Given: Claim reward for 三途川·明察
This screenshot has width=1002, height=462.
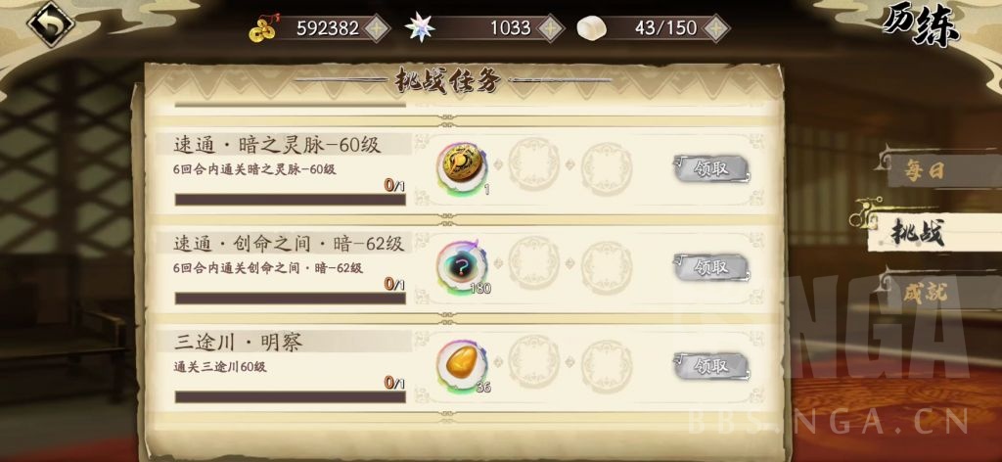Looking at the screenshot, I should point(710,366).
